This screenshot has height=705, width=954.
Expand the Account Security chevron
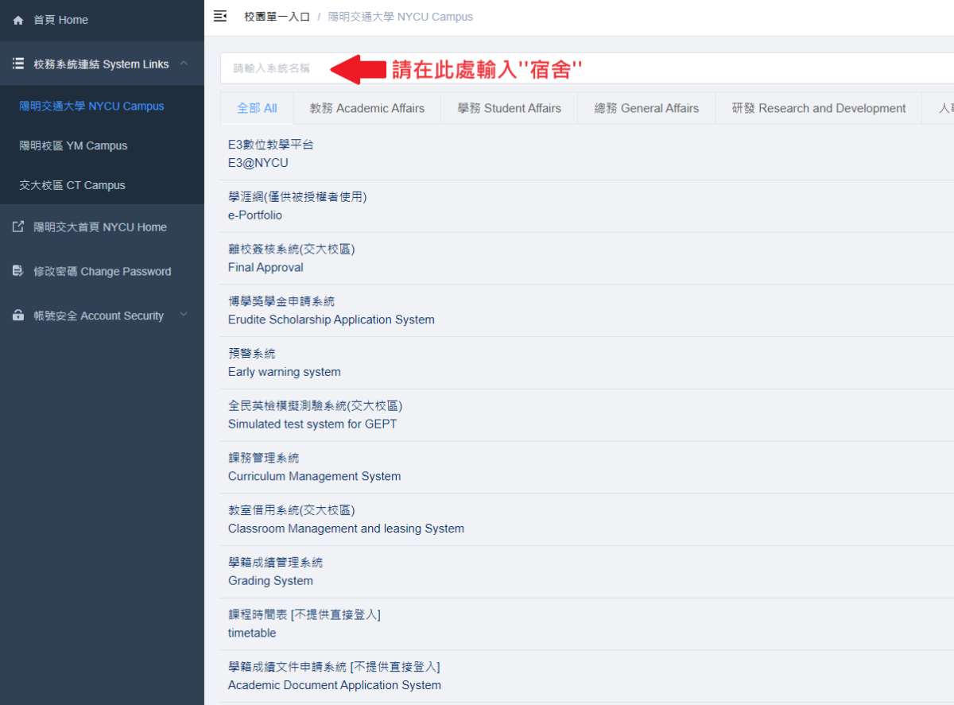pyautogui.click(x=184, y=315)
